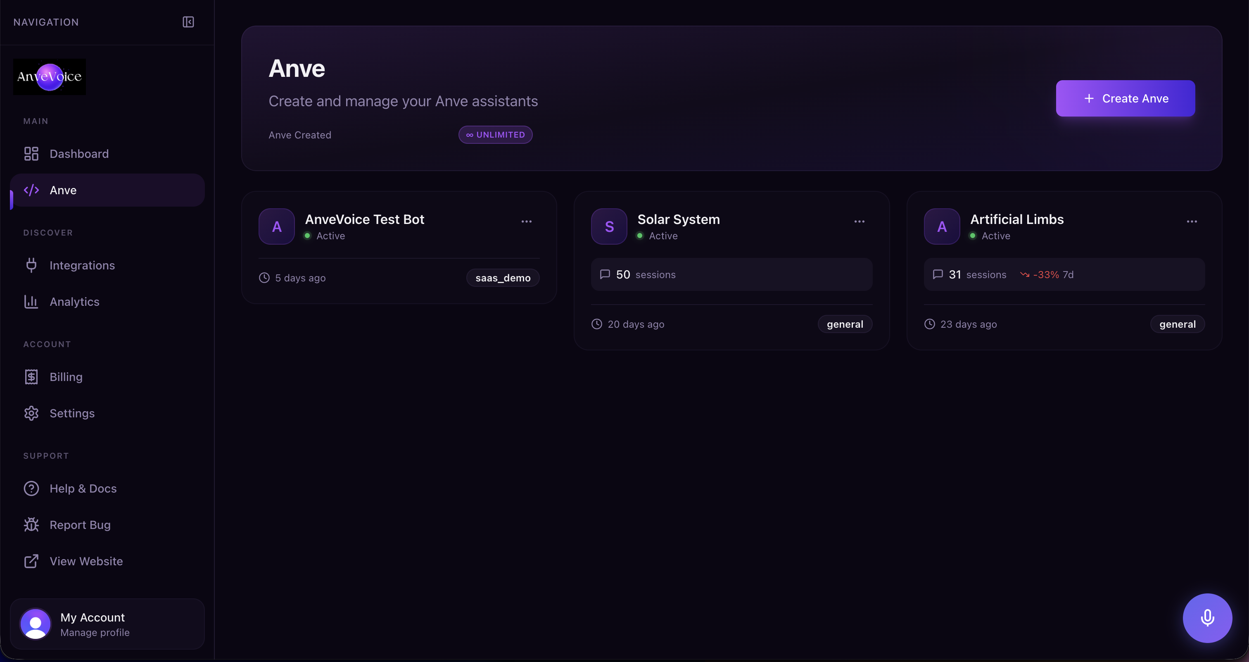The height and width of the screenshot is (662, 1249).
Task: Open the Dashboard grid icon
Action: pyautogui.click(x=31, y=154)
